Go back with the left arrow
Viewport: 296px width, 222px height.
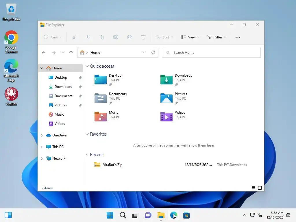(44, 53)
